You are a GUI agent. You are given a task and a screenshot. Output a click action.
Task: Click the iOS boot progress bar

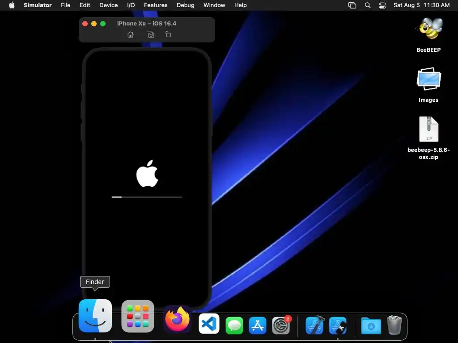click(147, 197)
